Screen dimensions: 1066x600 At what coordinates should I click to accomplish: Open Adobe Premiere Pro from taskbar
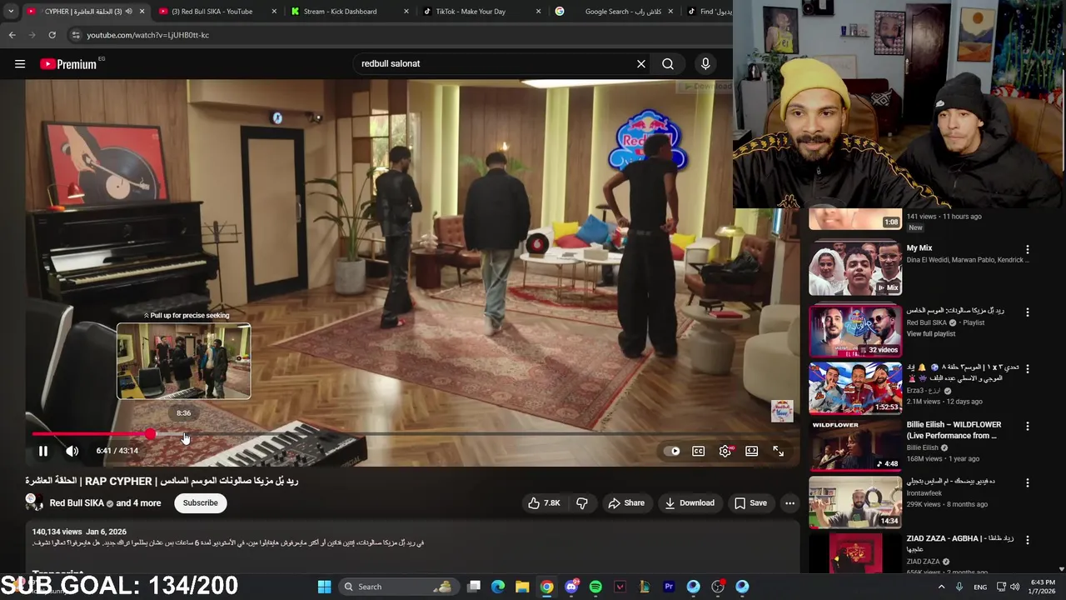[669, 587]
